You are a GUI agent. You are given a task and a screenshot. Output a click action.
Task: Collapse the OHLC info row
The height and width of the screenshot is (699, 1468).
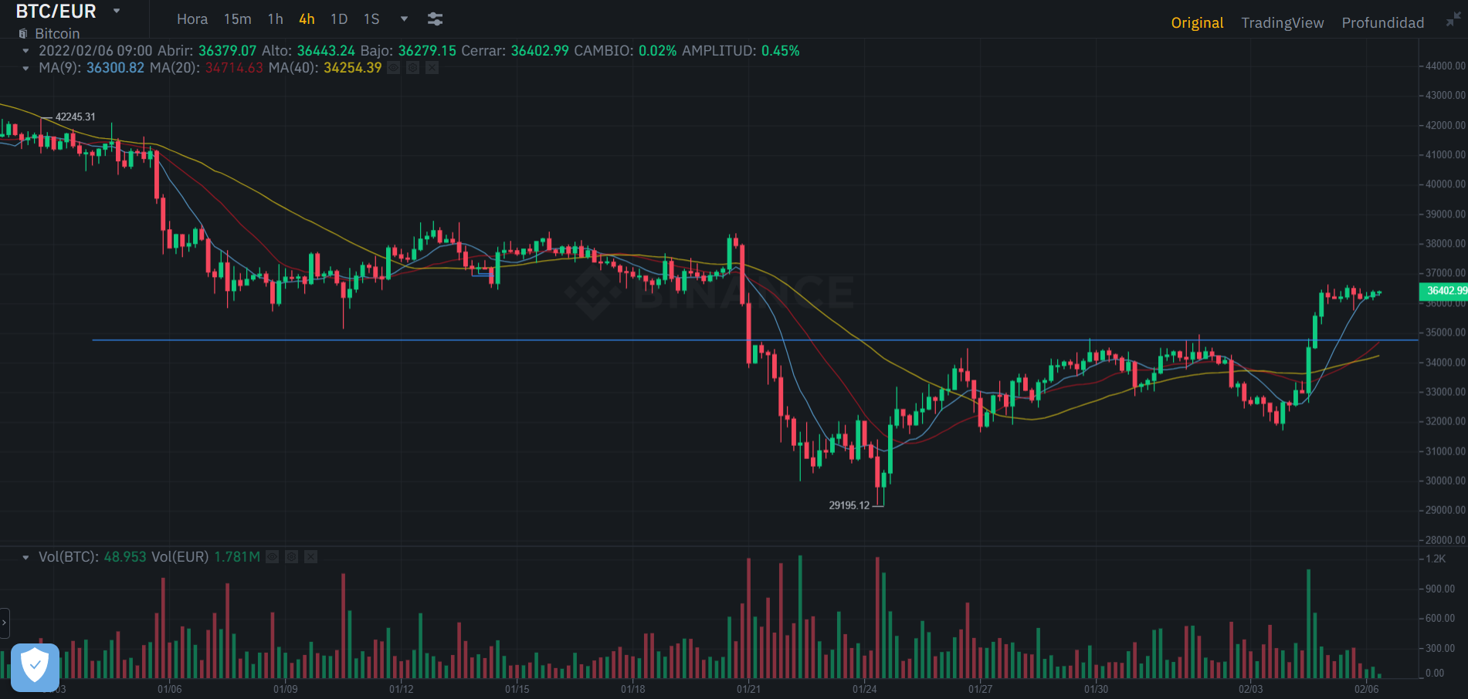pos(25,51)
